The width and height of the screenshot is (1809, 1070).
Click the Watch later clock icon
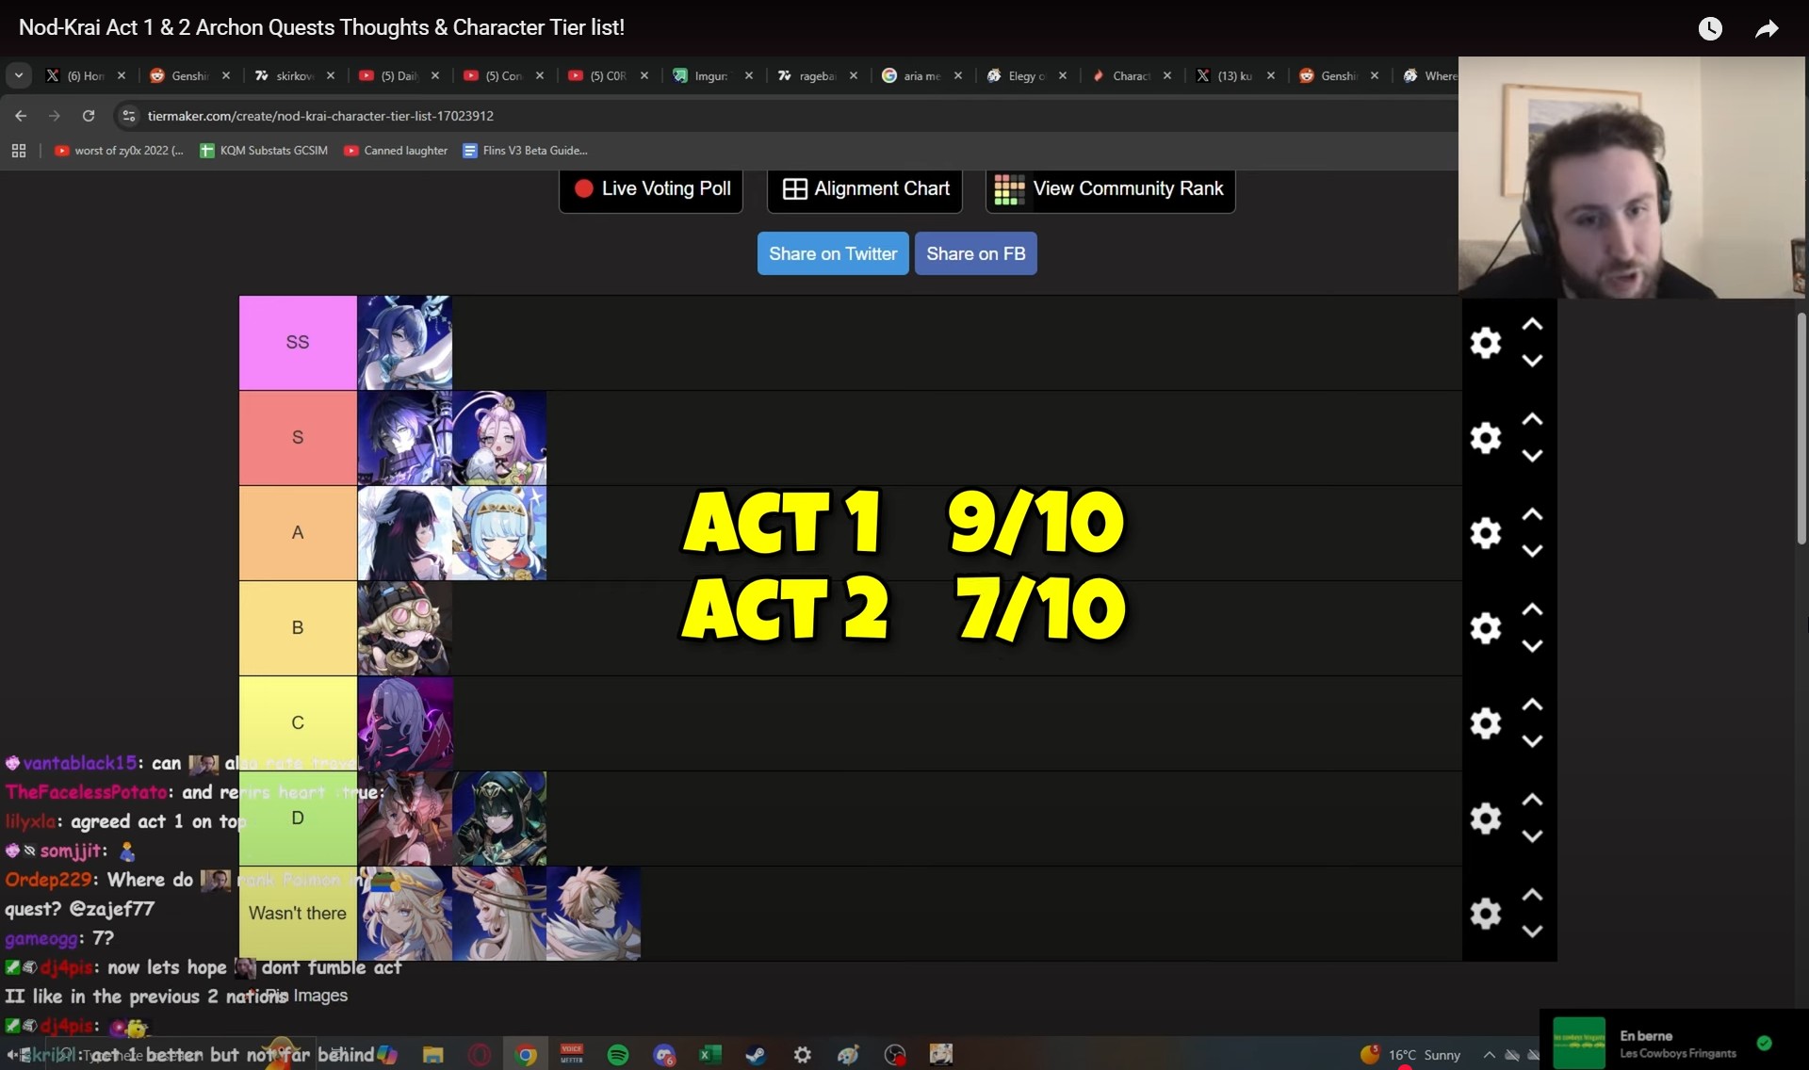click(x=1710, y=29)
